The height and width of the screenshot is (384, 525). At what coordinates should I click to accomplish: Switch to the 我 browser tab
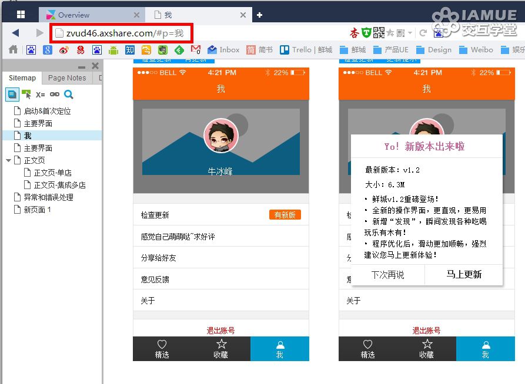pos(199,15)
